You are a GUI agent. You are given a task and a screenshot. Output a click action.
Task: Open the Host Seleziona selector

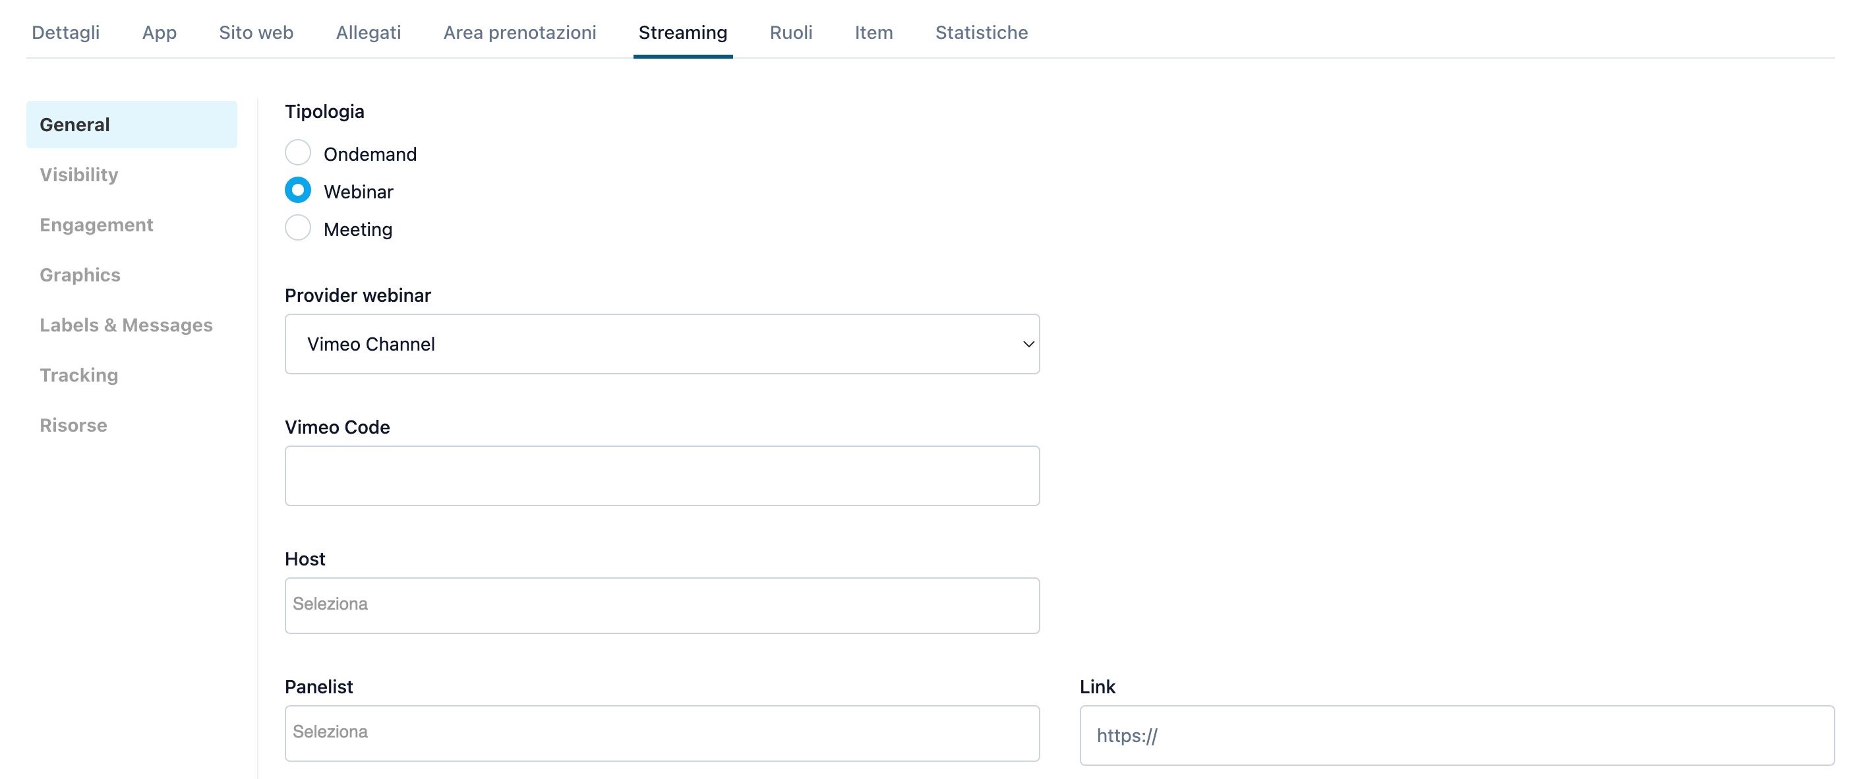coord(662,606)
